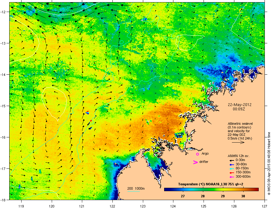The height and width of the screenshot is (209, 271).
Task: Click the colorbar green region near 28
Action: [x=203, y=190]
